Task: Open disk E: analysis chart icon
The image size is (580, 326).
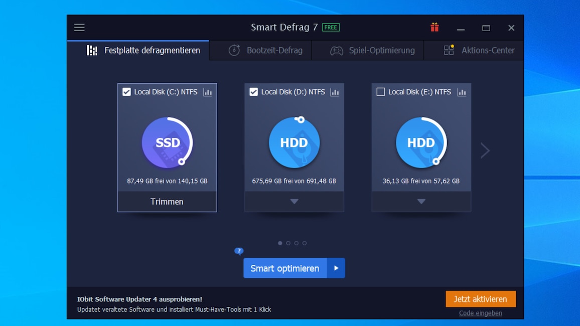Action: 462,92
